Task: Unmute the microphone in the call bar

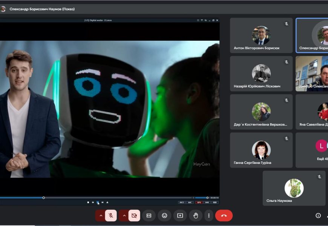Action: (111, 215)
